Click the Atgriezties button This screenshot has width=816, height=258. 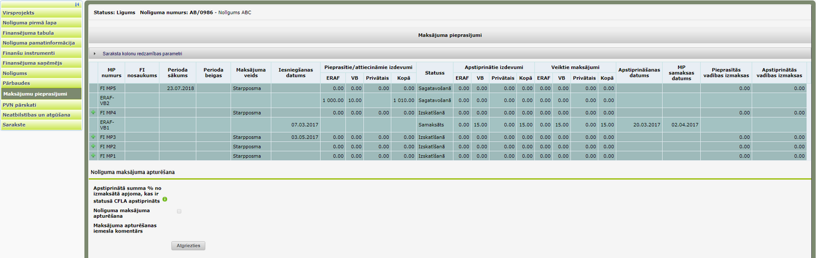click(188, 246)
